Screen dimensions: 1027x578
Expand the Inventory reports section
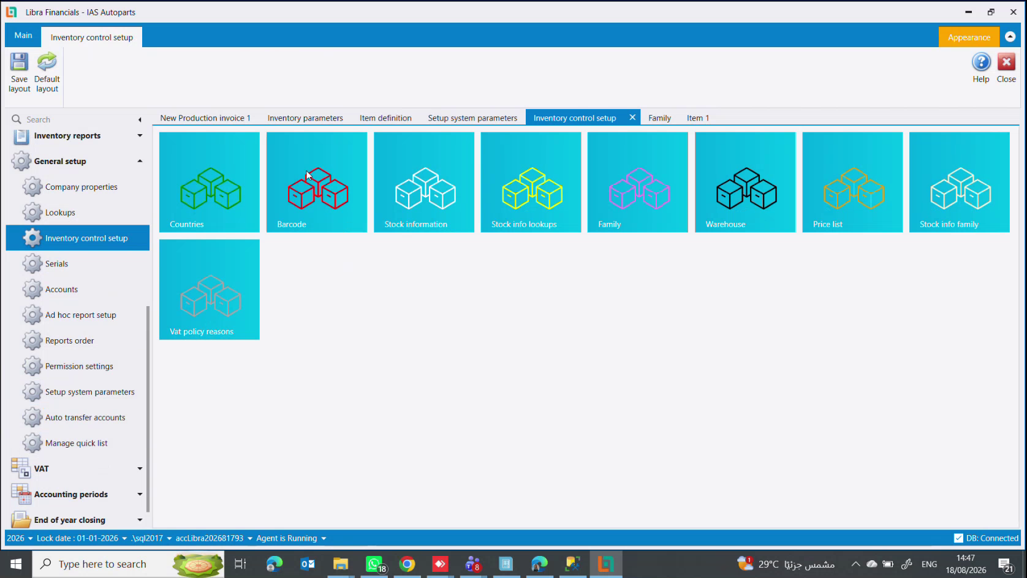[x=140, y=136]
